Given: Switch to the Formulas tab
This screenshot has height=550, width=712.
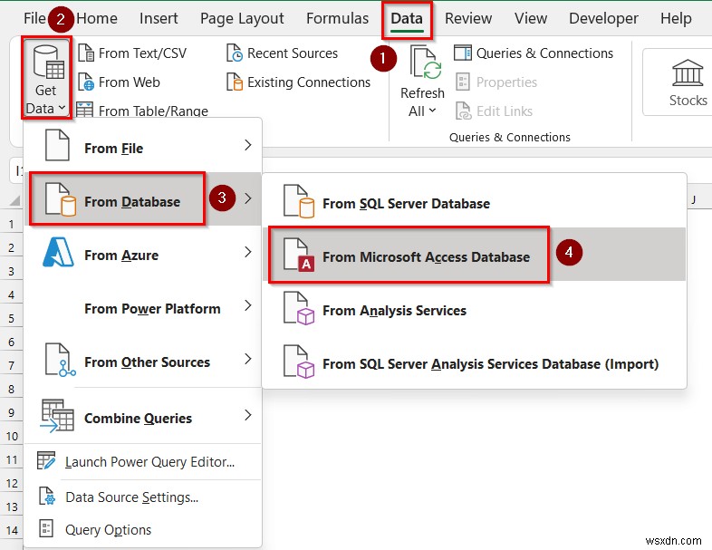Looking at the screenshot, I should 337,18.
